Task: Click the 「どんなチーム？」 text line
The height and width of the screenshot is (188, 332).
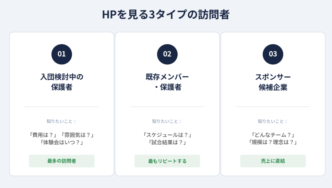Action: tap(273, 135)
